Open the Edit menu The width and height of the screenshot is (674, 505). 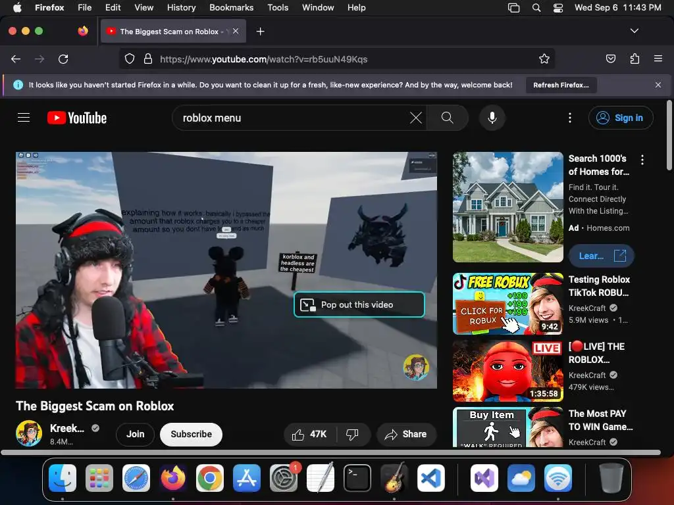coord(113,7)
